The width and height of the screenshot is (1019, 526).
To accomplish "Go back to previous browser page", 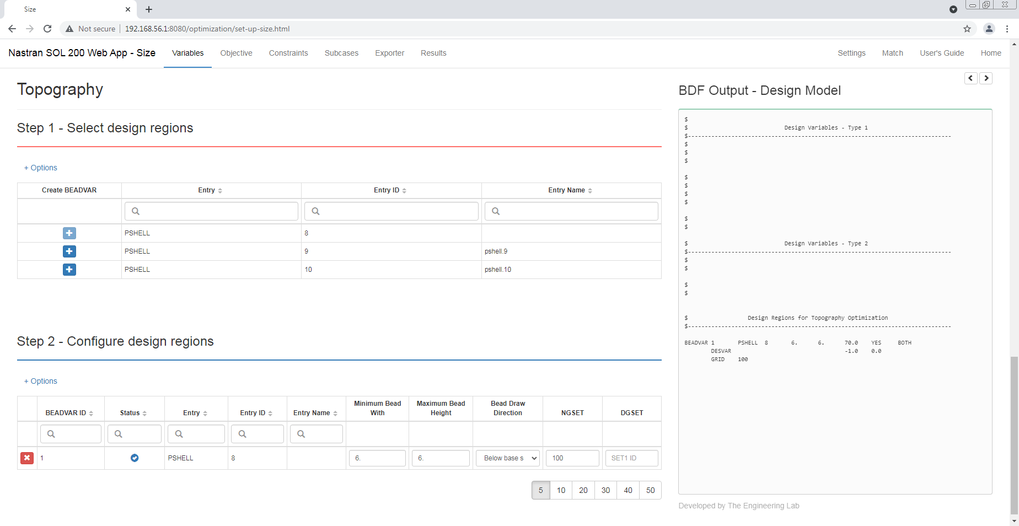I will click(12, 29).
